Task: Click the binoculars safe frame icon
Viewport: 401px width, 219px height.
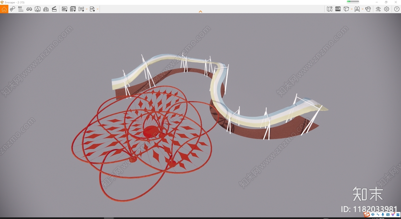Action: [x=29, y=9]
